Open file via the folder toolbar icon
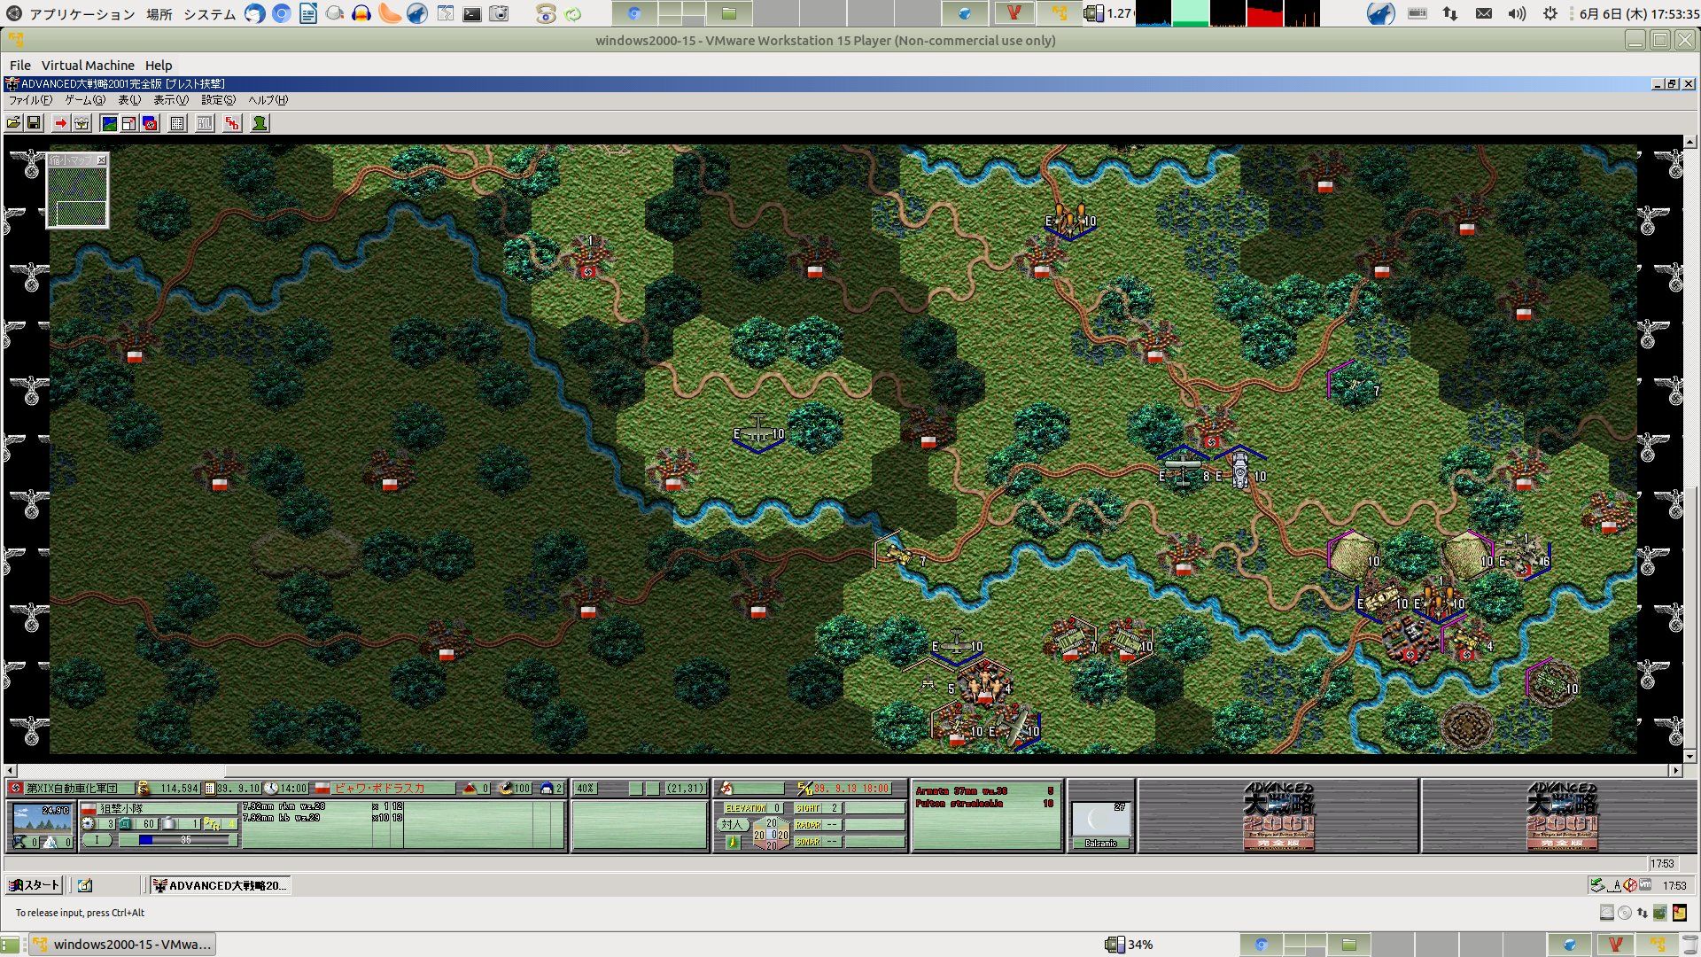1701x957 pixels. (13, 123)
